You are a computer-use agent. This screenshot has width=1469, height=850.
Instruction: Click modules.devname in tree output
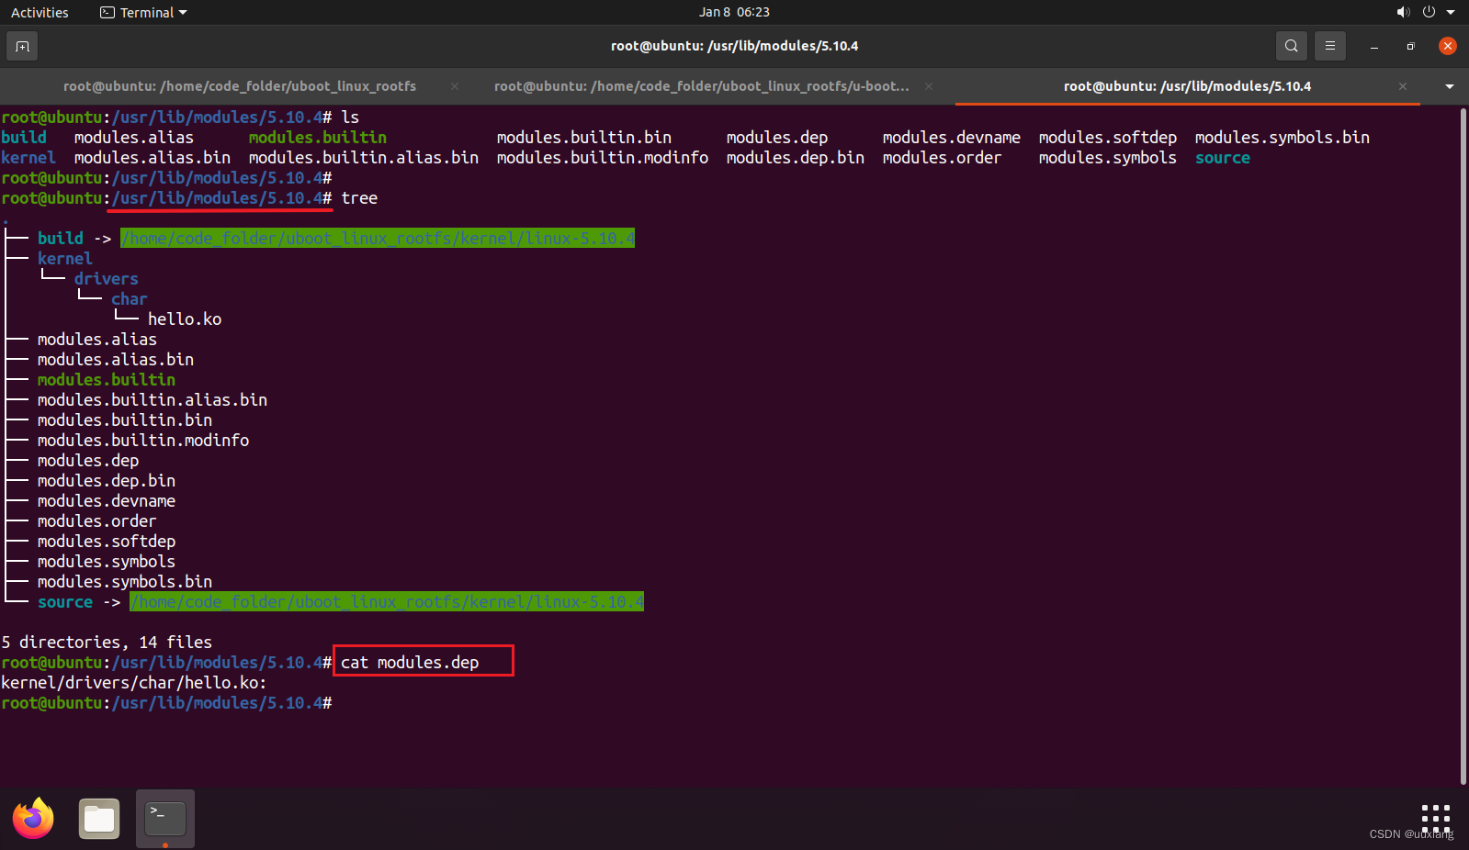click(x=107, y=501)
